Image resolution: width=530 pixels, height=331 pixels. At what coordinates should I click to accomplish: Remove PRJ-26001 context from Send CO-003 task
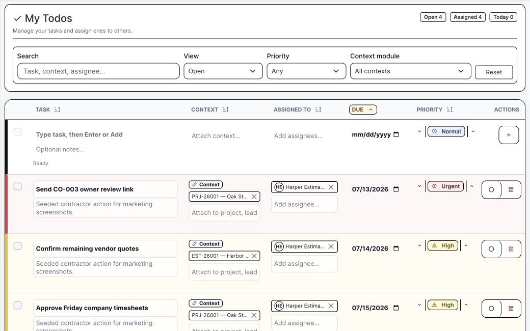254,197
